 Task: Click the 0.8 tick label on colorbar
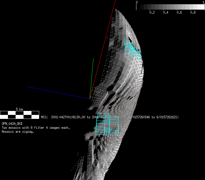[193, 13]
